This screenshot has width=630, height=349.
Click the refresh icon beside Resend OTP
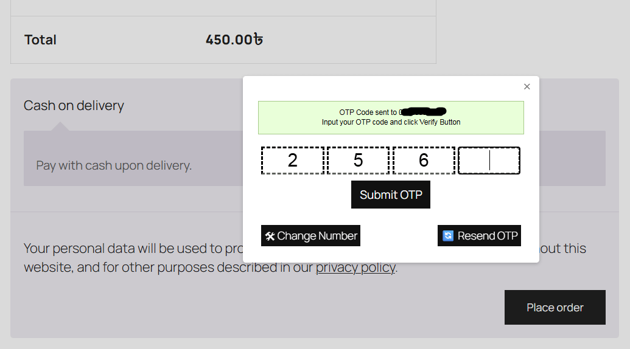pyautogui.click(x=448, y=236)
